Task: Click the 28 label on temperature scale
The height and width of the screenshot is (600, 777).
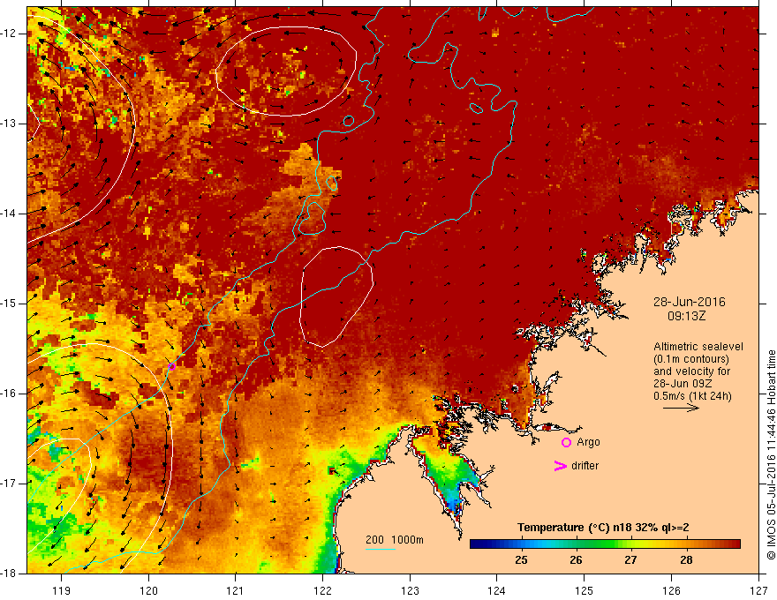Action: tap(686, 560)
